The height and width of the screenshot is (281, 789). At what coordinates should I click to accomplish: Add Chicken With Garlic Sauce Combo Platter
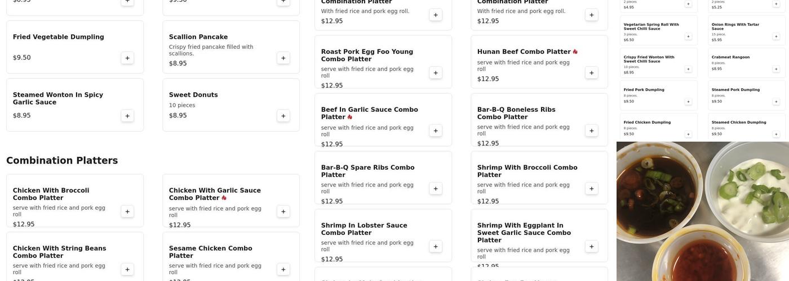coord(283,211)
